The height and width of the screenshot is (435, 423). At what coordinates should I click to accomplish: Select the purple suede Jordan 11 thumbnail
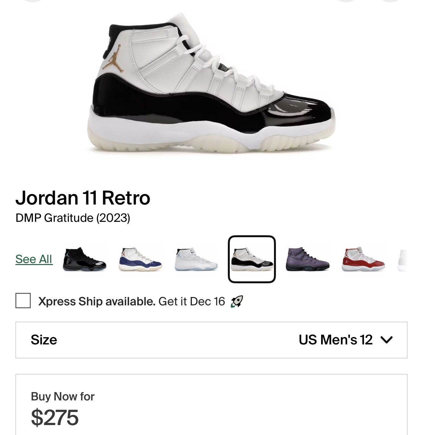tap(307, 259)
